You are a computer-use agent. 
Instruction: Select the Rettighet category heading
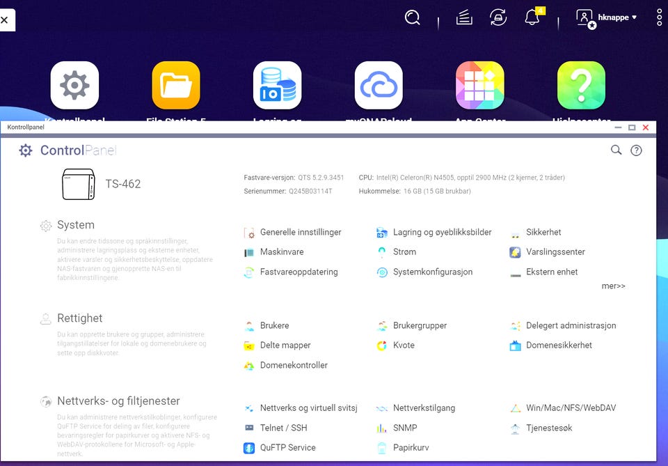79,318
